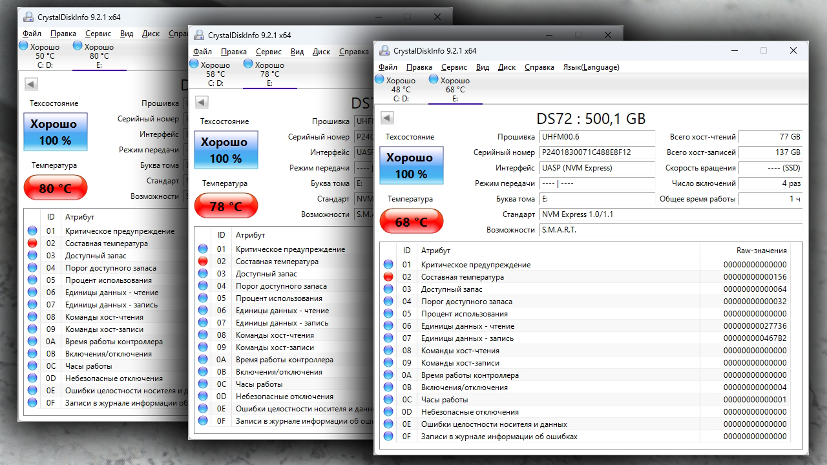The image size is (827, 465).
Task: Open the Диск menu in front window
Action: point(507,67)
